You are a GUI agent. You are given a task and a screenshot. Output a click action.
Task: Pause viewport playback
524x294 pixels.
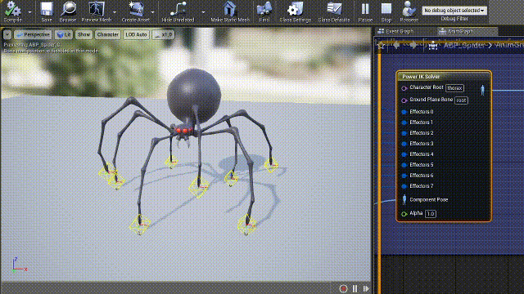pos(355,288)
